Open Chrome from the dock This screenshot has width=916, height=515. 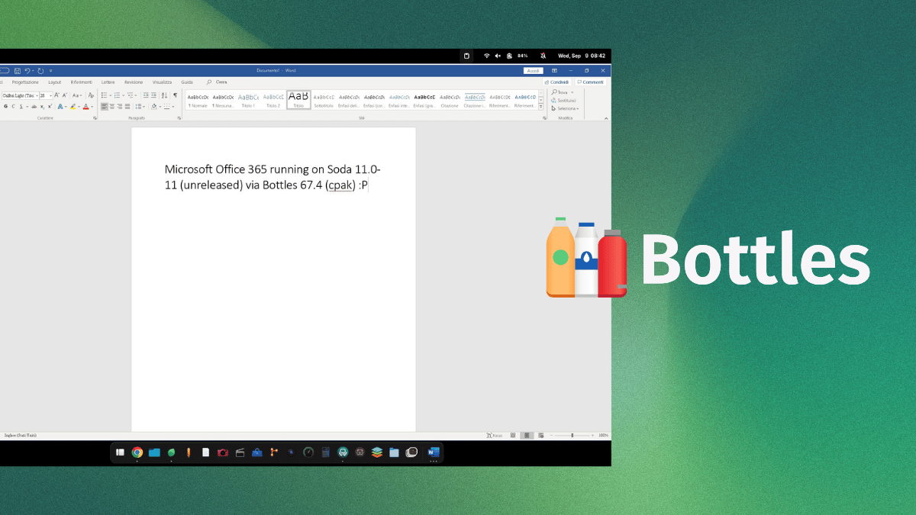click(x=137, y=452)
